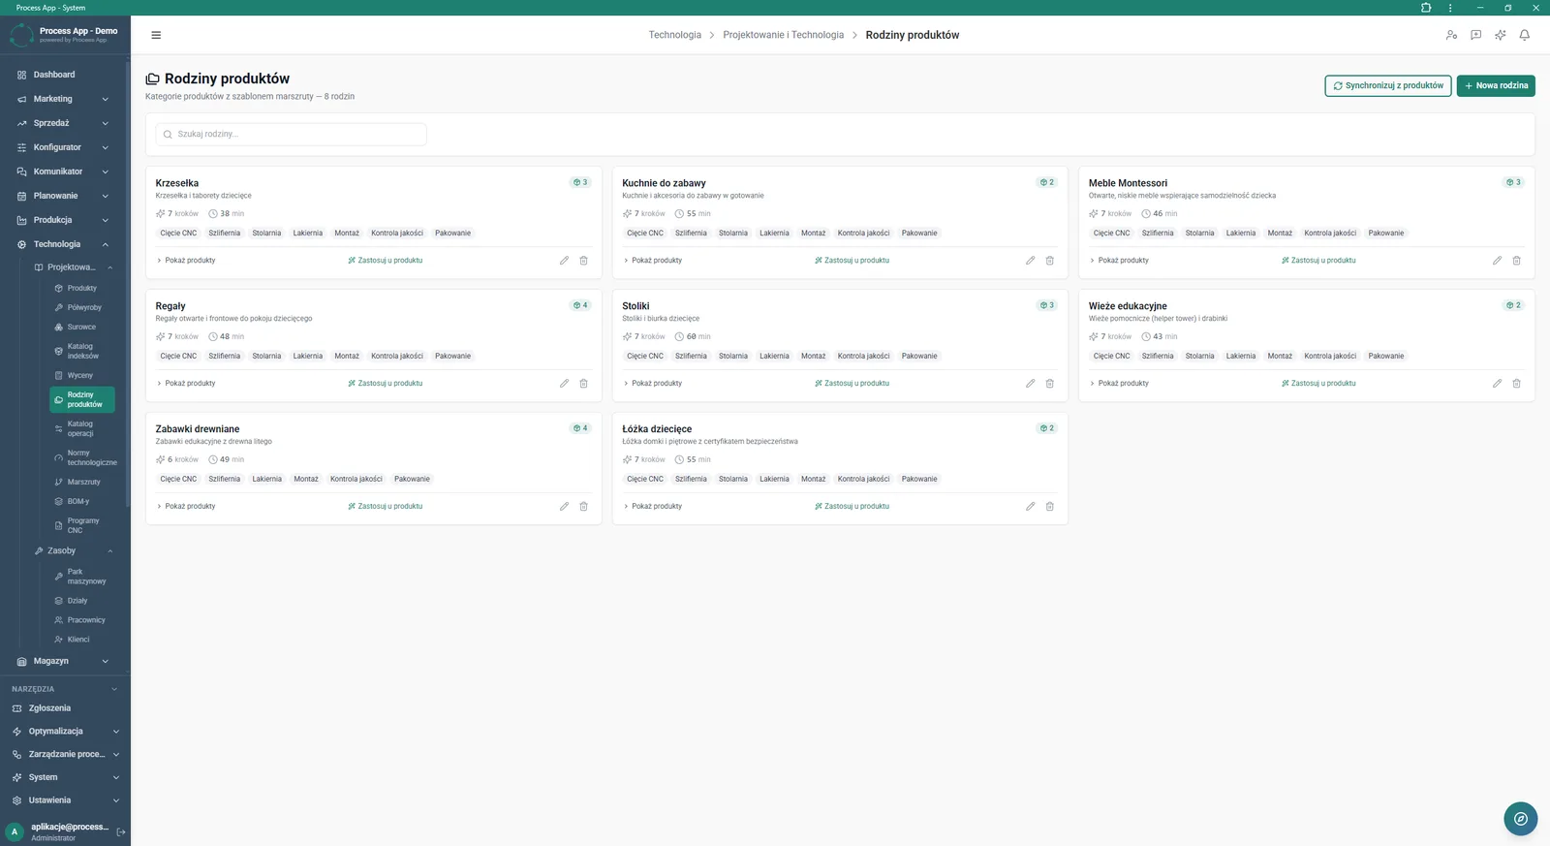Open Katalog operacji in the sidebar
Viewport: 1550px width, 846px height.
[x=81, y=428]
